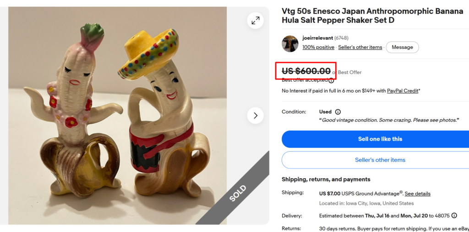This screenshot has height=232, width=469.
Task: Click the listing title text
Action: [372, 16]
